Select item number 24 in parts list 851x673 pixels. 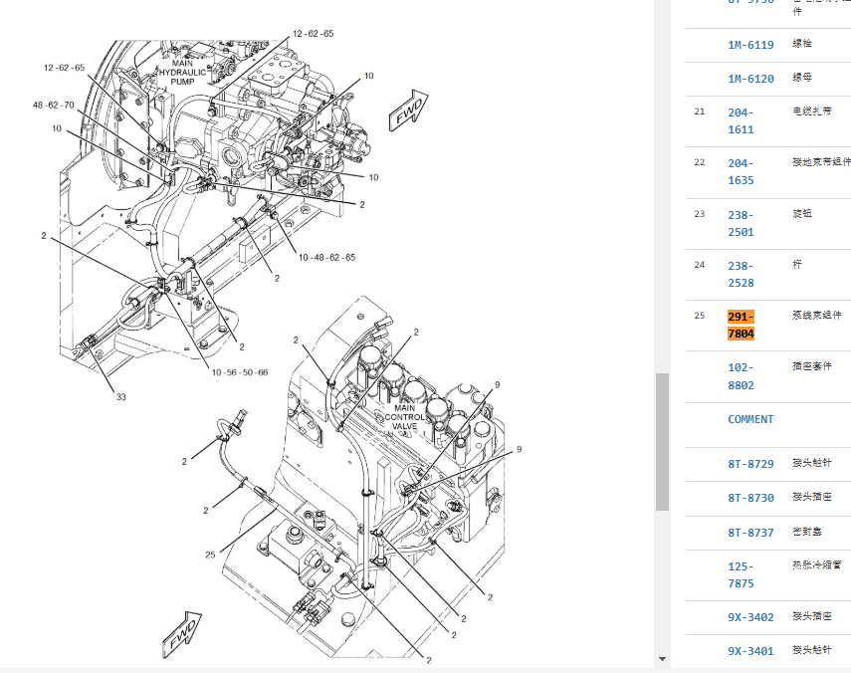[699, 265]
